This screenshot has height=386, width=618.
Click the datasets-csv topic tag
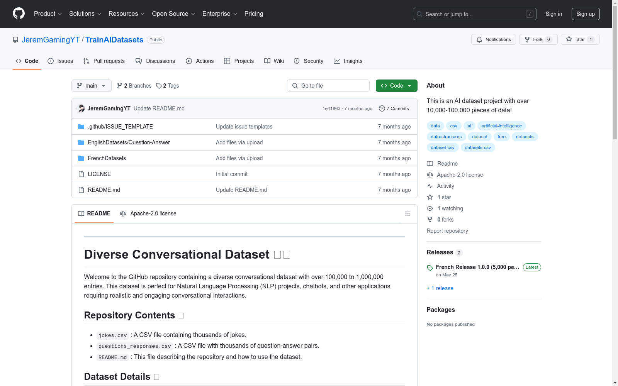tap(478, 147)
